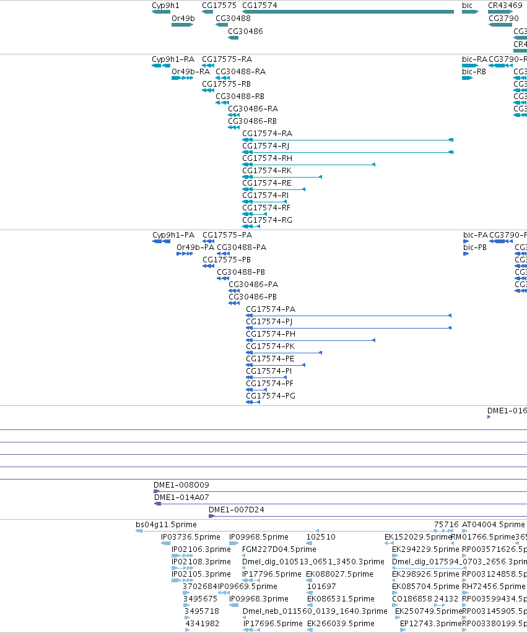
Task: Click the IP17796.5prime EST label
Action: [272, 574]
